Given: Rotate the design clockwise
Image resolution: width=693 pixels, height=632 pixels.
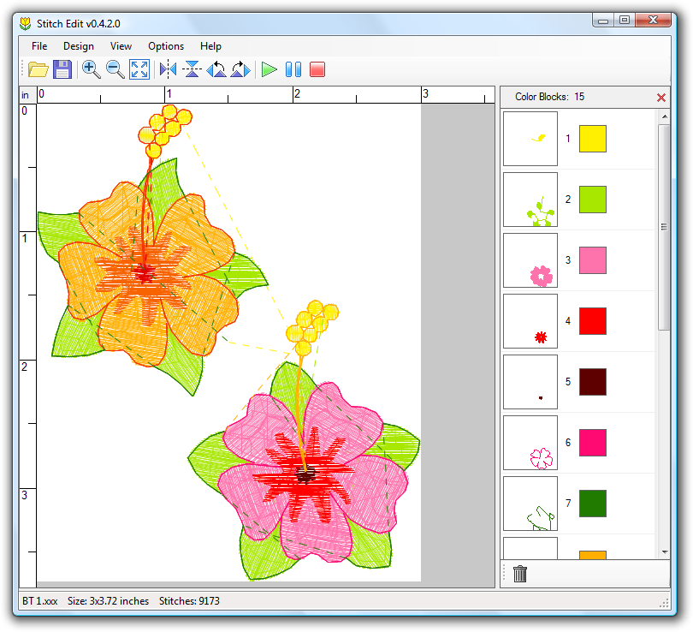Looking at the screenshot, I should 240,69.
